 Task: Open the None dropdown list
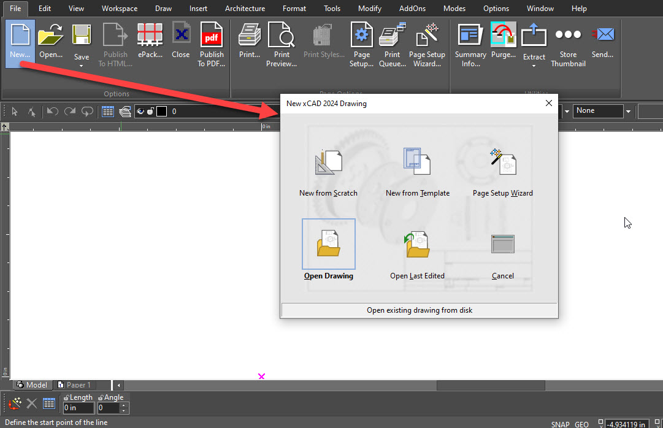coord(628,111)
